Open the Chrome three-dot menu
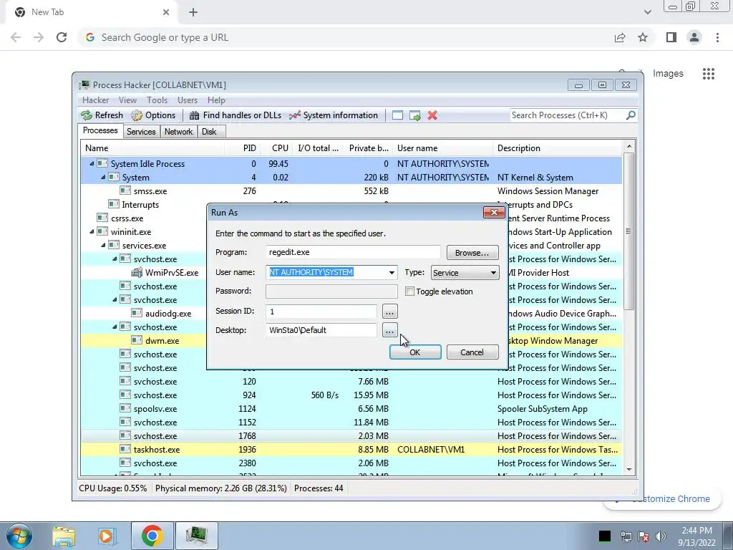This screenshot has width=733, height=550. pos(717,37)
